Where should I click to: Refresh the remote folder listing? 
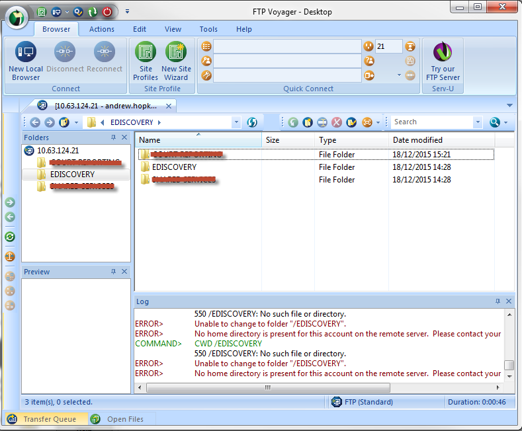(x=252, y=122)
